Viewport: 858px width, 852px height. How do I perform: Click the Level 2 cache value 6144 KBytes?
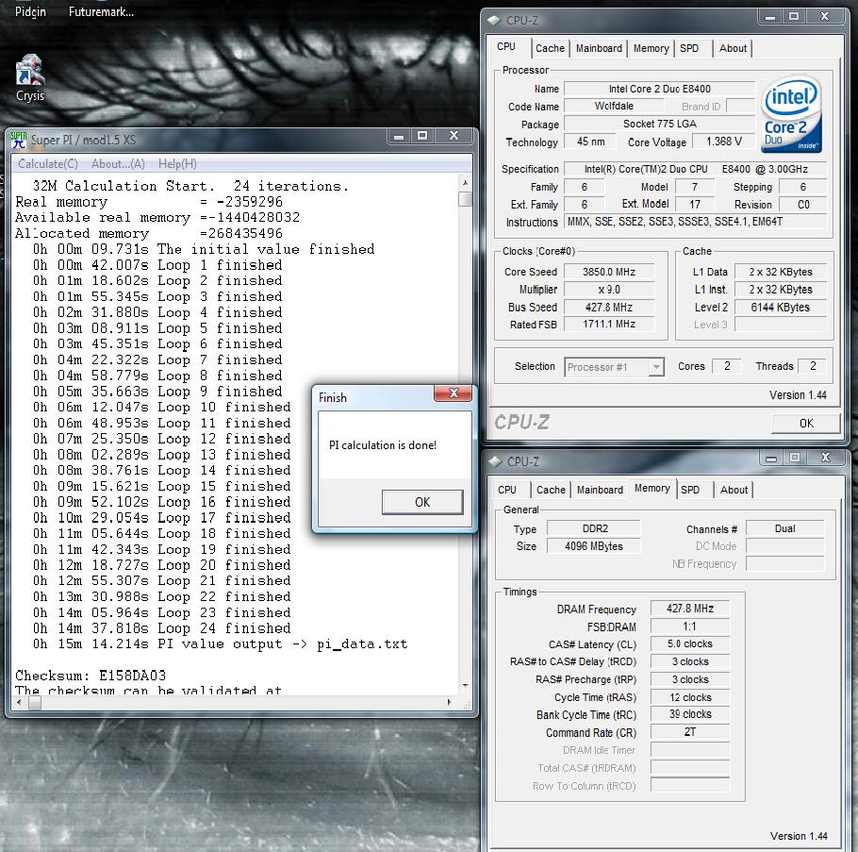pos(780,308)
